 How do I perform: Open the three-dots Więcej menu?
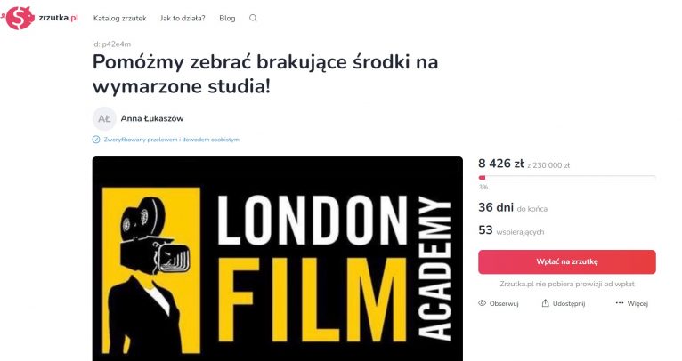tap(620, 303)
